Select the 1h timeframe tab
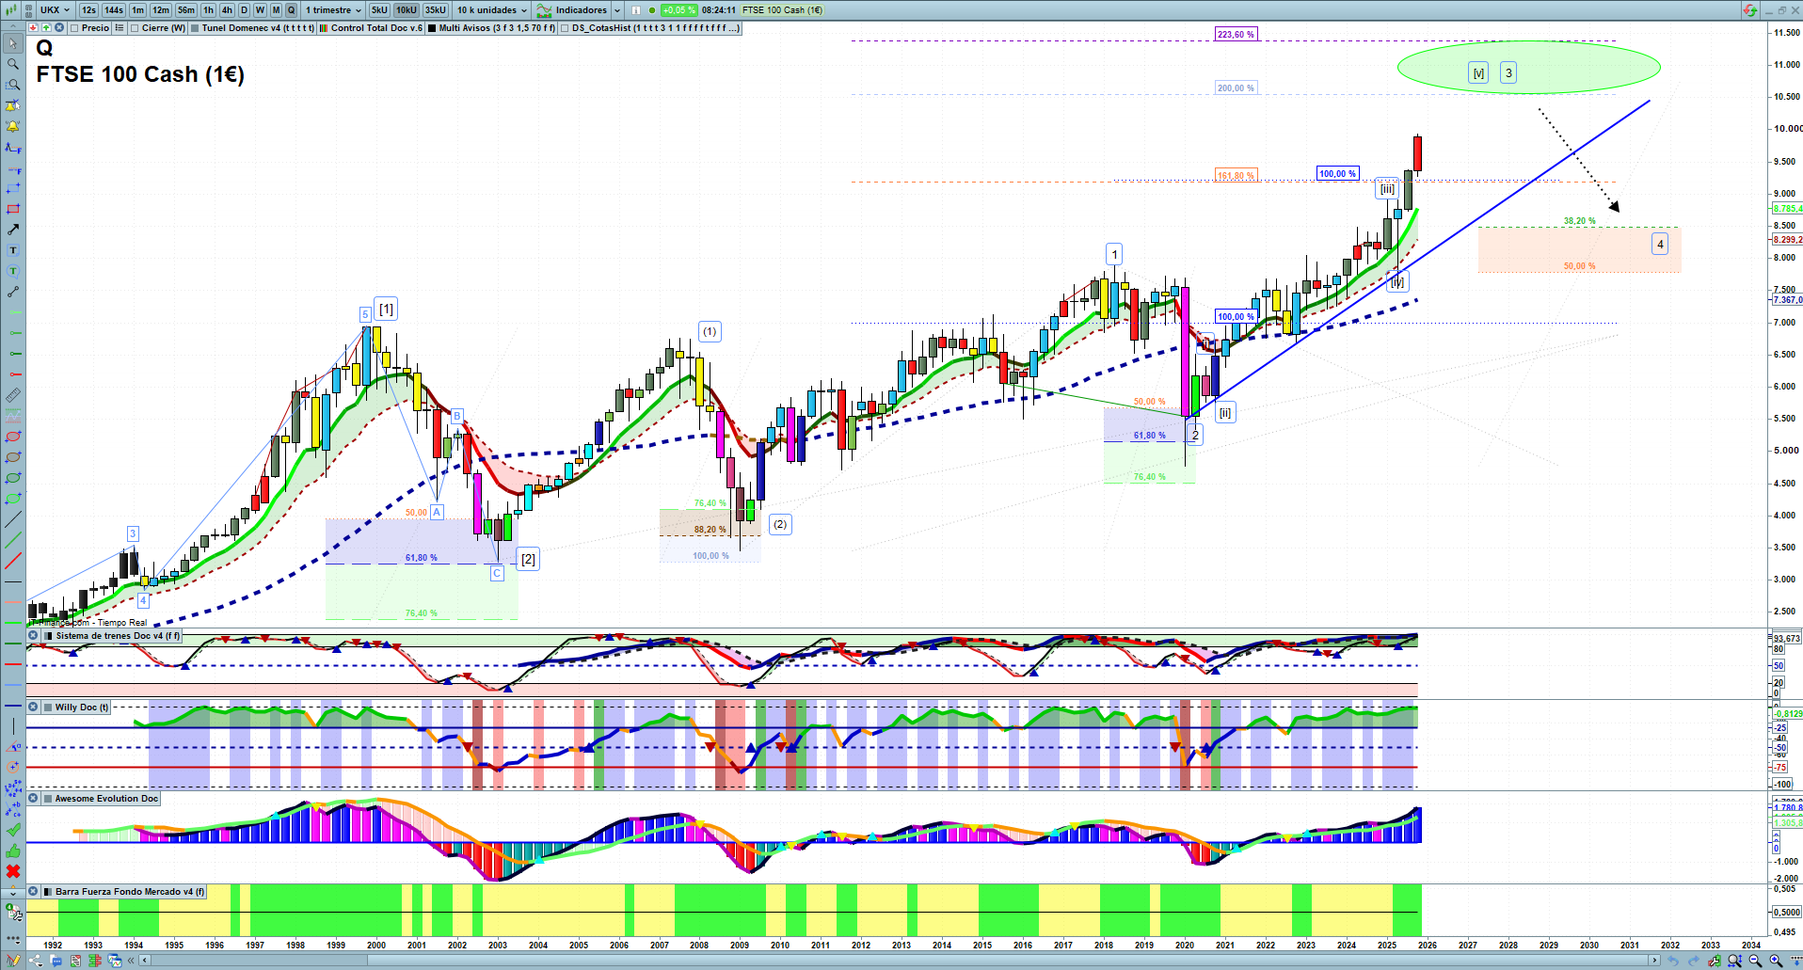Image resolution: width=1803 pixels, height=970 pixels. coord(209,10)
